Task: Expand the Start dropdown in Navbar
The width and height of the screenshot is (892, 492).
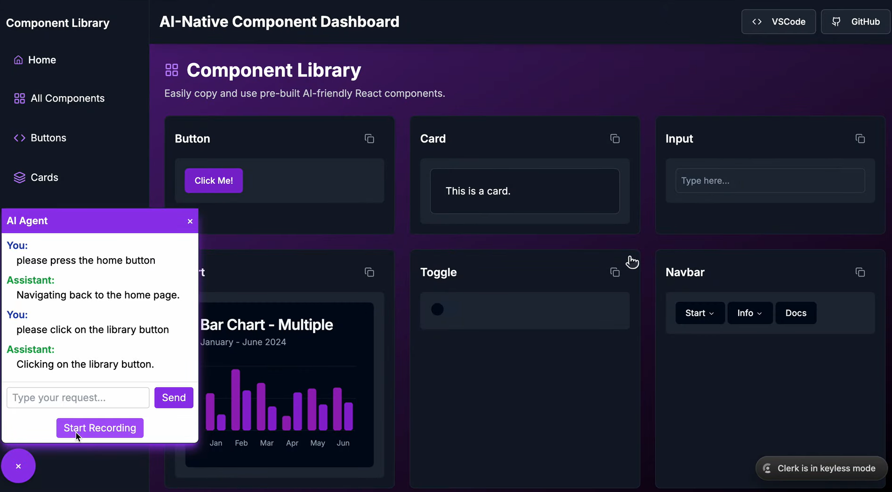Action: pyautogui.click(x=700, y=313)
